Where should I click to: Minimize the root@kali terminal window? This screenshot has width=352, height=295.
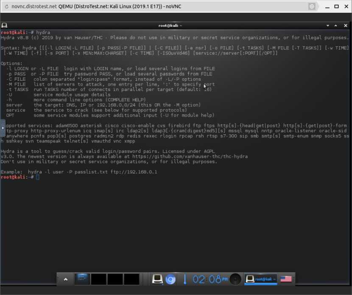click(x=328, y=26)
